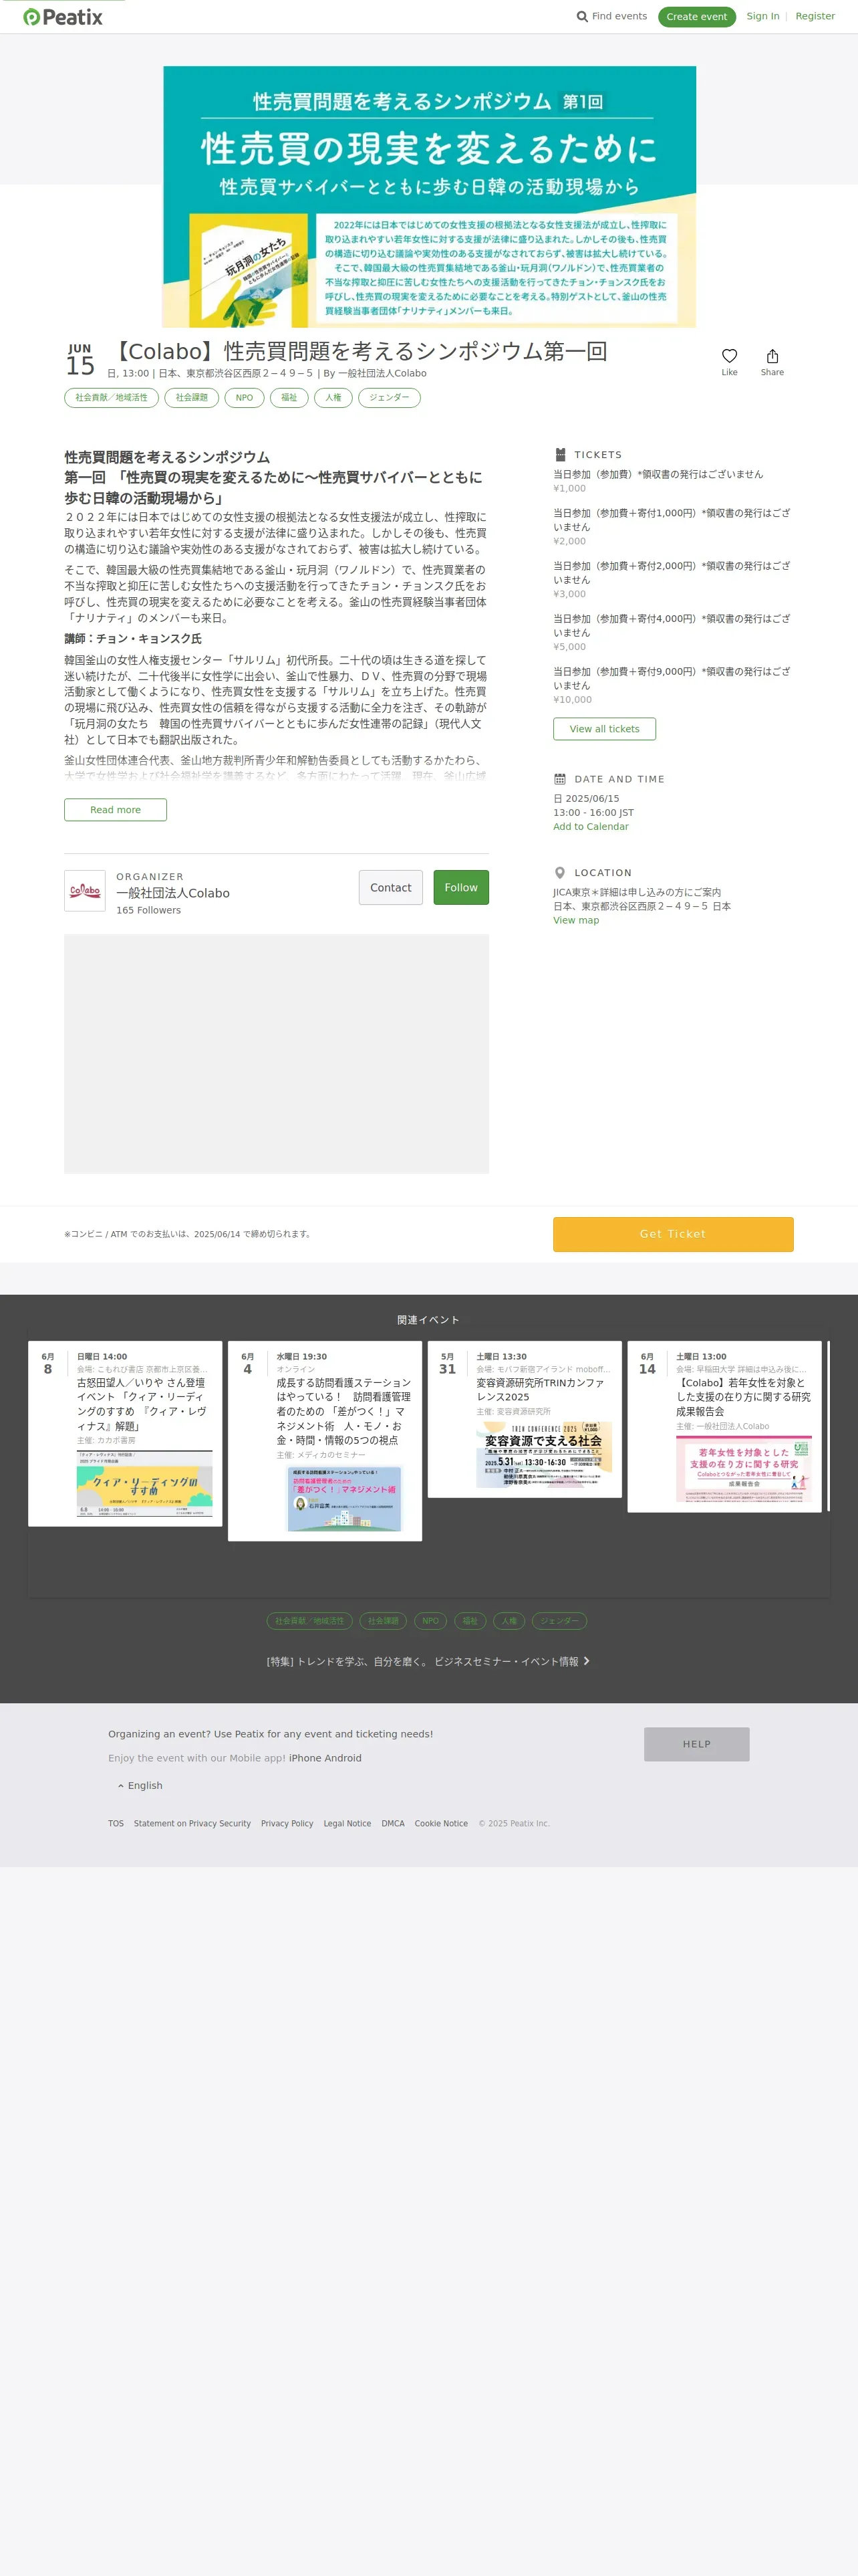Open the event banner image
This screenshot has width=858, height=2576.
[430, 197]
